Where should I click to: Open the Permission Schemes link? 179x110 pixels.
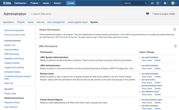(68, 37)
